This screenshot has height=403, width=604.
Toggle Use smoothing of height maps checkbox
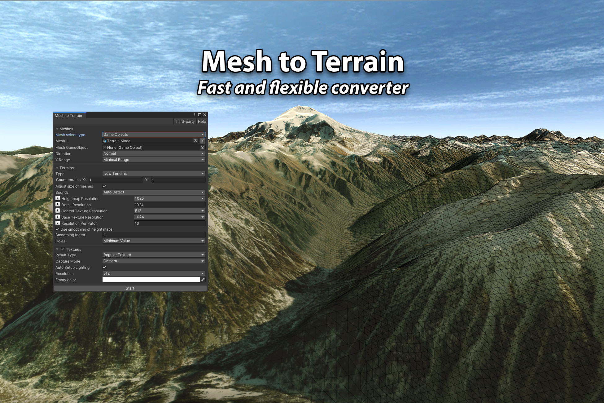[x=55, y=229]
